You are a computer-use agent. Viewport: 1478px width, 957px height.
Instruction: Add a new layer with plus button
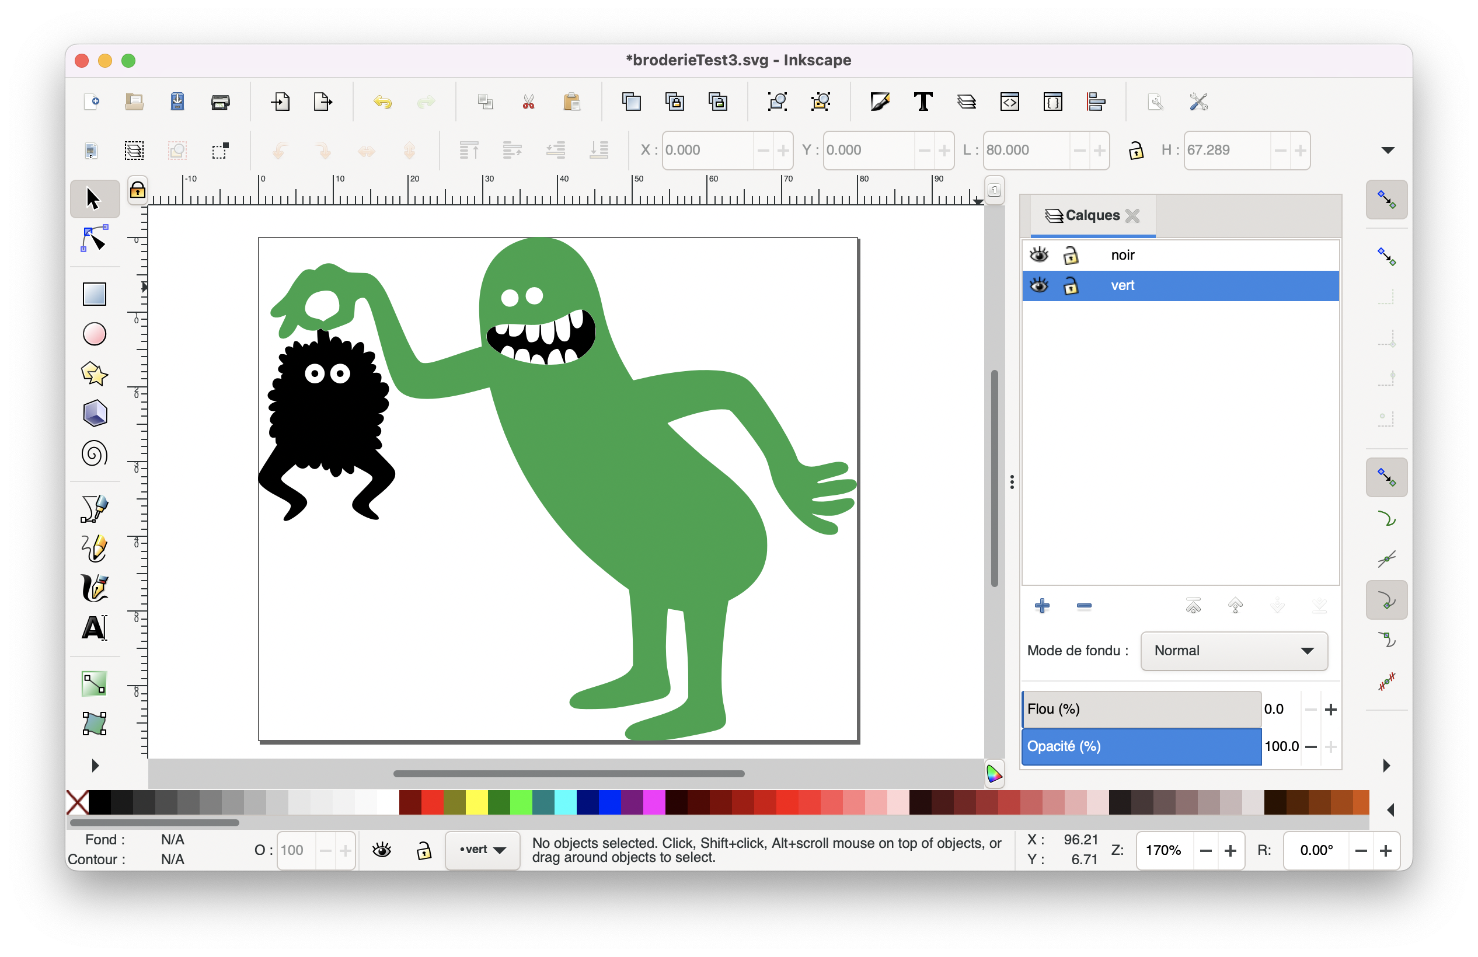1042,606
